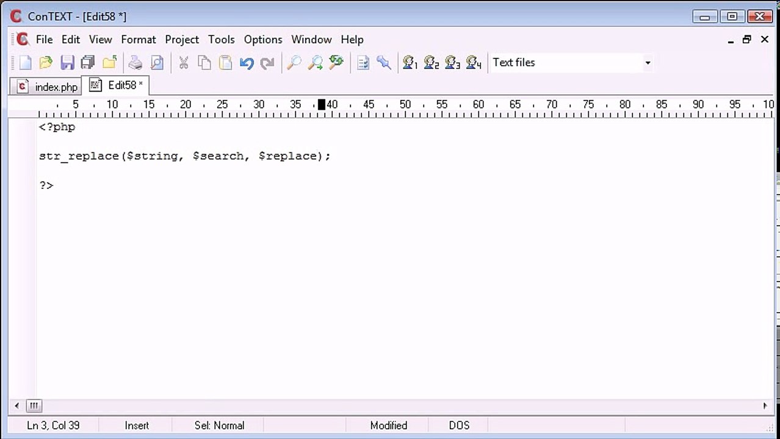Click Find Next magnifier with arrow
This screenshot has height=439, width=780.
[315, 62]
